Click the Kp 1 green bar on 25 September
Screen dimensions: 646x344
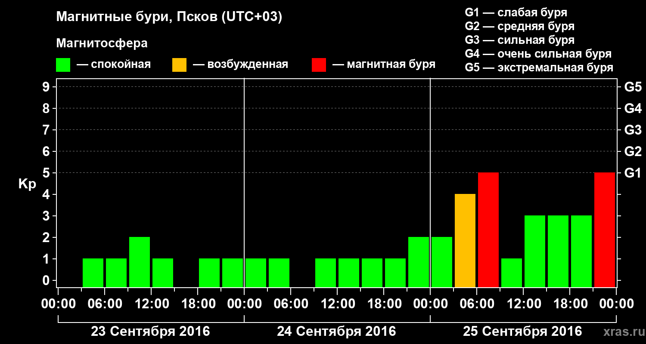pyautogui.click(x=512, y=273)
